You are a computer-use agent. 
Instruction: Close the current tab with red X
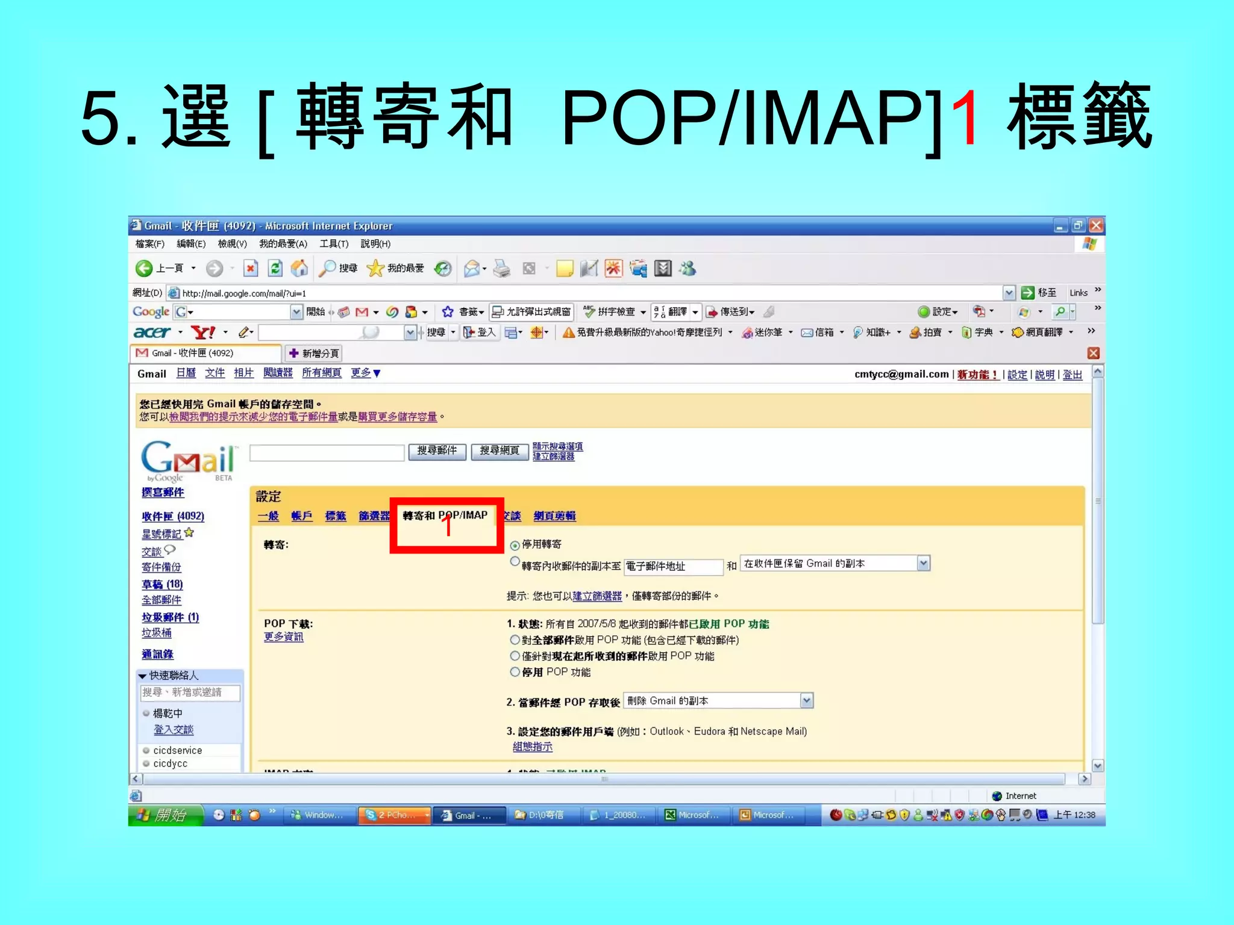1094,353
